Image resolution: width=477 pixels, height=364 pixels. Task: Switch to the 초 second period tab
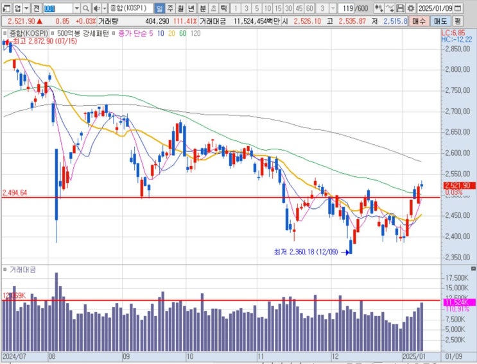[x=213, y=8]
